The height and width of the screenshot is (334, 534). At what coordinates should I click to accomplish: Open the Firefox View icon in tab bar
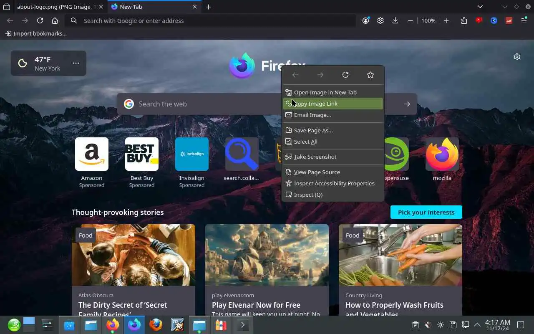pyautogui.click(x=7, y=7)
